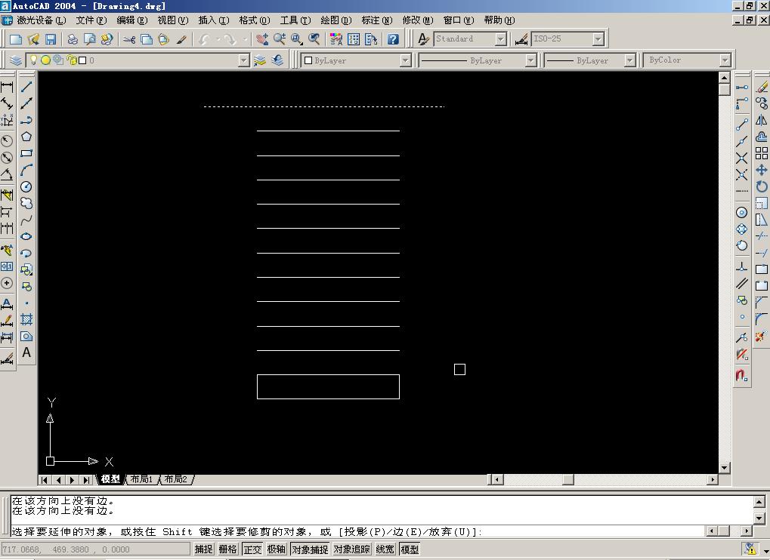This screenshot has width=770, height=560.
Task: Click the Linear Dimension tool
Action: 7,88
